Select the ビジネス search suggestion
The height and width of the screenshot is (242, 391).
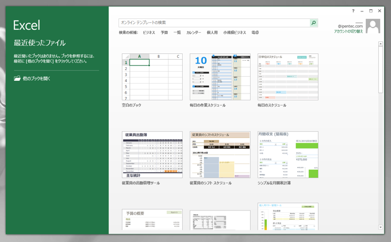tap(149, 33)
